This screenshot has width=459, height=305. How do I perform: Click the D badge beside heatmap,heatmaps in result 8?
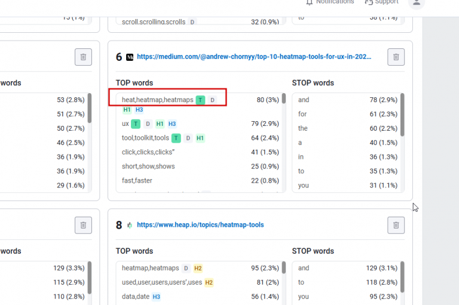click(x=186, y=268)
